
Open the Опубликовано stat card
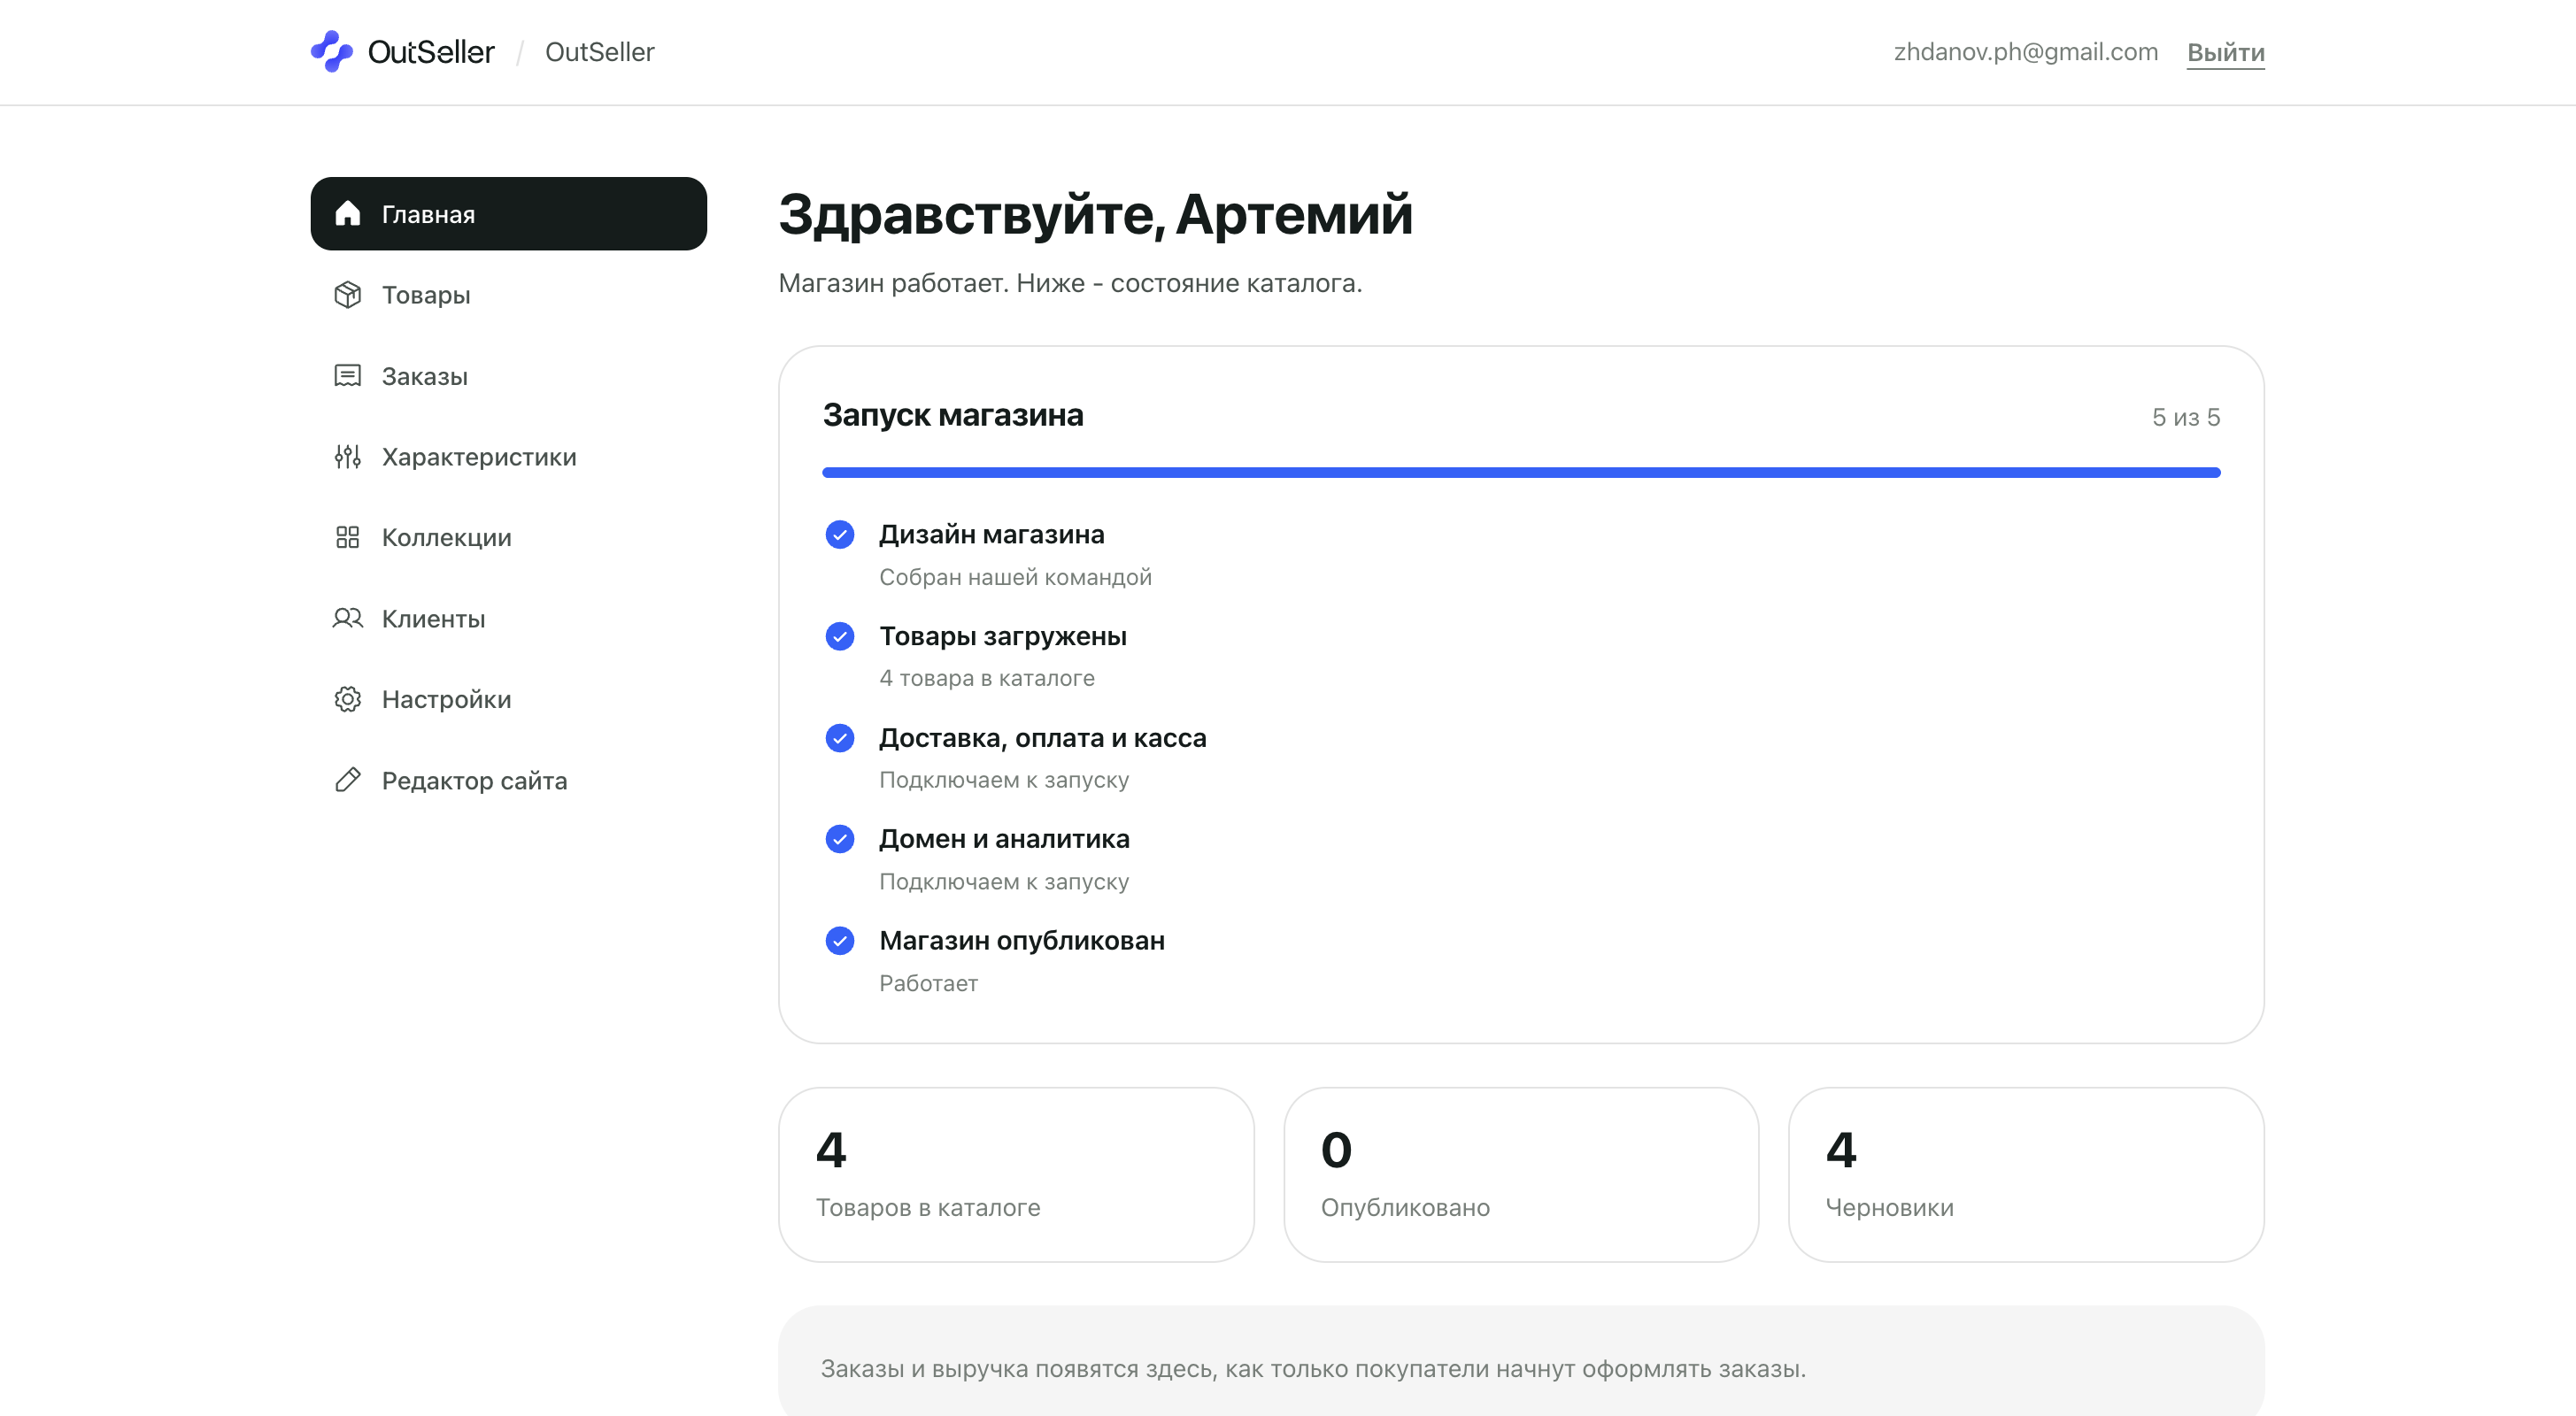(1521, 1174)
